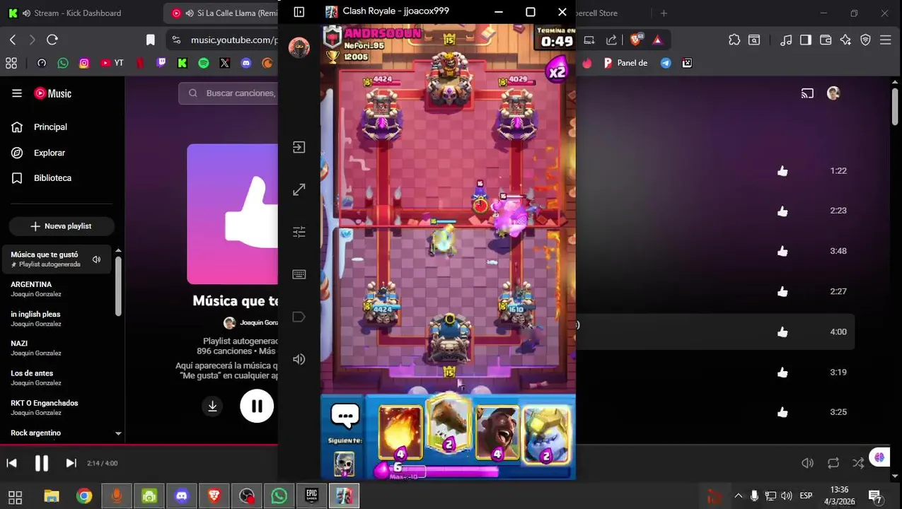Click the red song progress bar
This screenshot has width=902, height=509.
coord(139,445)
